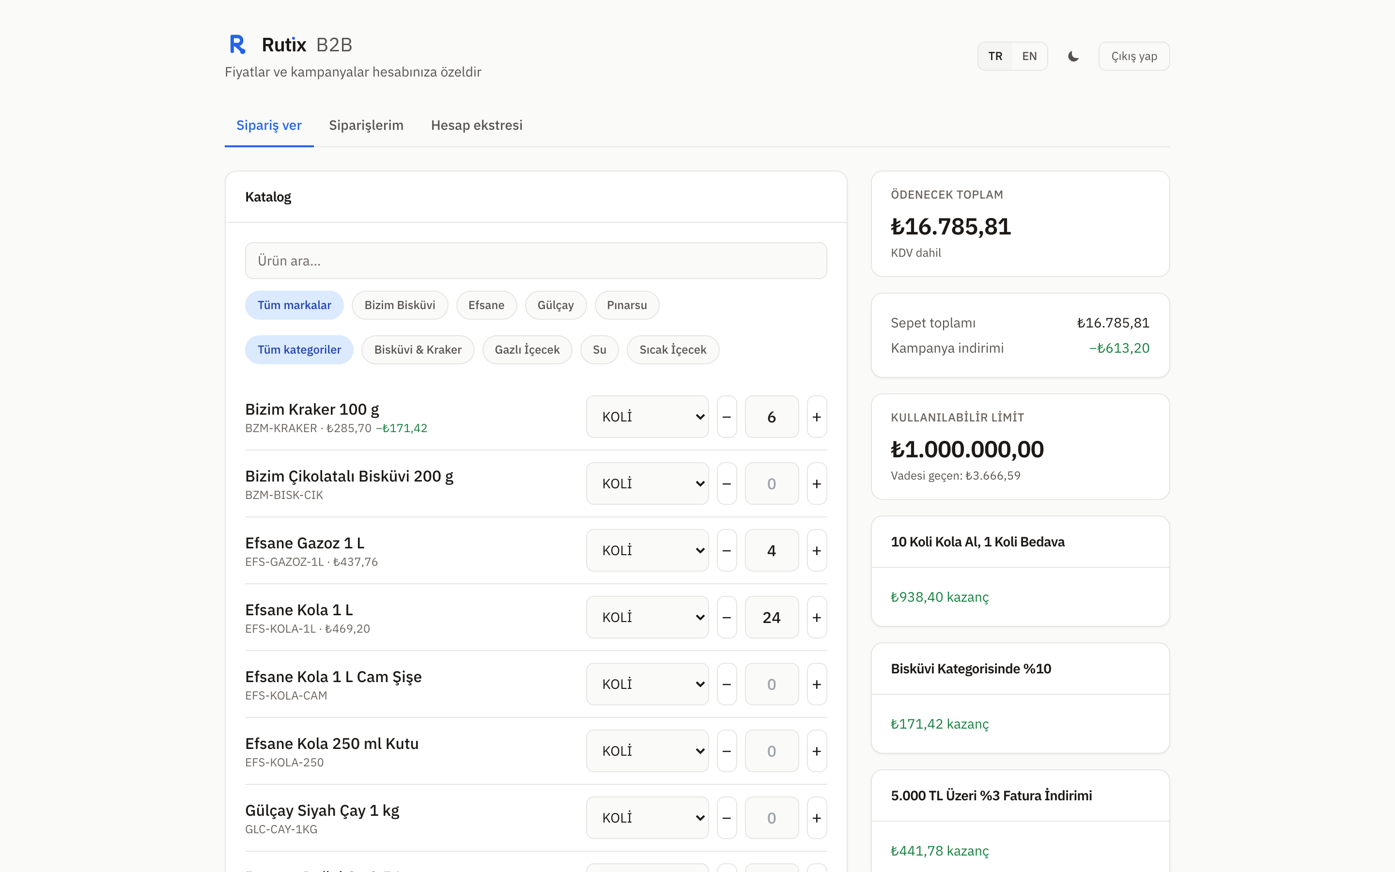The height and width of the screenshot is (872, 1395).
Task: Select the Tüm markalar brand filter
Action: tap(294, 305)
